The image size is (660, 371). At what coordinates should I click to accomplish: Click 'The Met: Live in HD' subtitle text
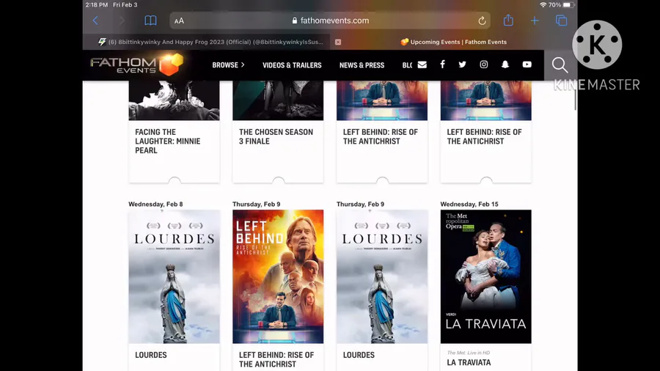(x=468, y=353)
